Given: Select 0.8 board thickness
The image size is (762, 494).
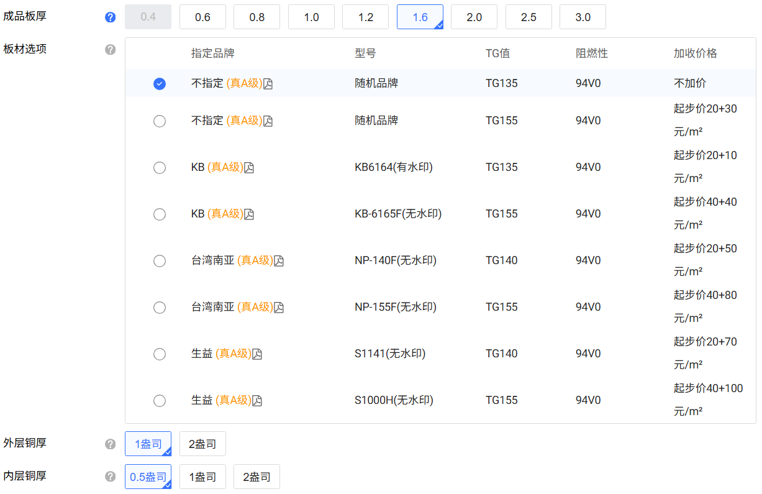Looking at the screenshot, I should (256, 17).
